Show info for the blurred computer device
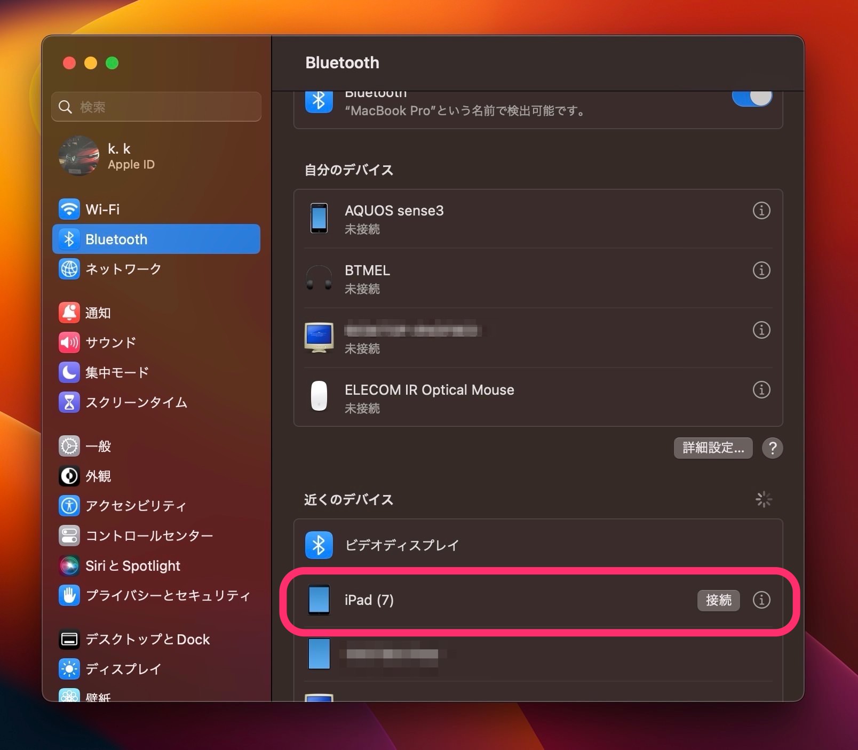This screenshot has height=750, width=858. (761, 330)
